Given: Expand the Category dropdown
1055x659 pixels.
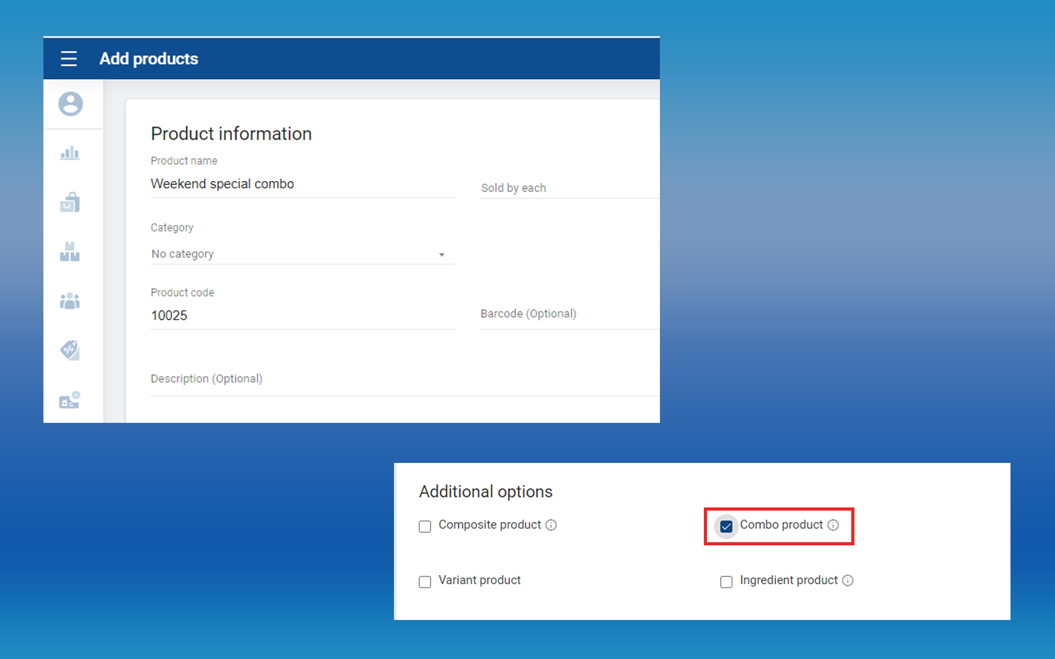Looking at the screenshot, I should point(302,254).
